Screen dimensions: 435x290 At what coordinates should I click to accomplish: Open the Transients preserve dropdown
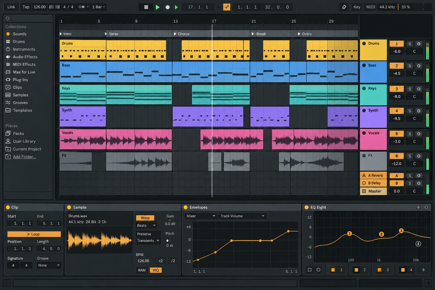click(148, 241)
